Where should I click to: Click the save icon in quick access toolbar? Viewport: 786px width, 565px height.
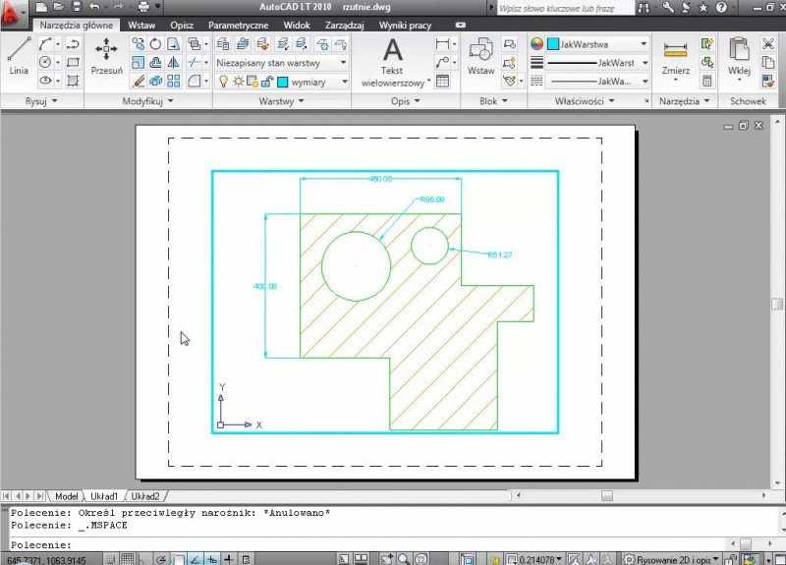(x=76, y=8)
